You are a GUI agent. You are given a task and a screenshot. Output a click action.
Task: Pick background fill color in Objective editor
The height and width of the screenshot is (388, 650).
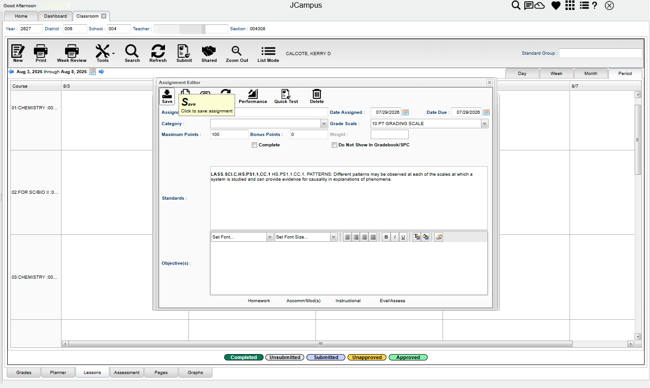pyautogui.click(x=425, y=237)
